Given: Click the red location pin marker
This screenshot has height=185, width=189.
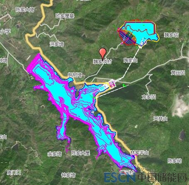Looking at the screenshot, I should pyautogui.click(x=103, y=54).
